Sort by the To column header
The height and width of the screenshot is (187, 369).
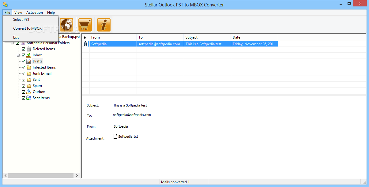coord(160,37)
